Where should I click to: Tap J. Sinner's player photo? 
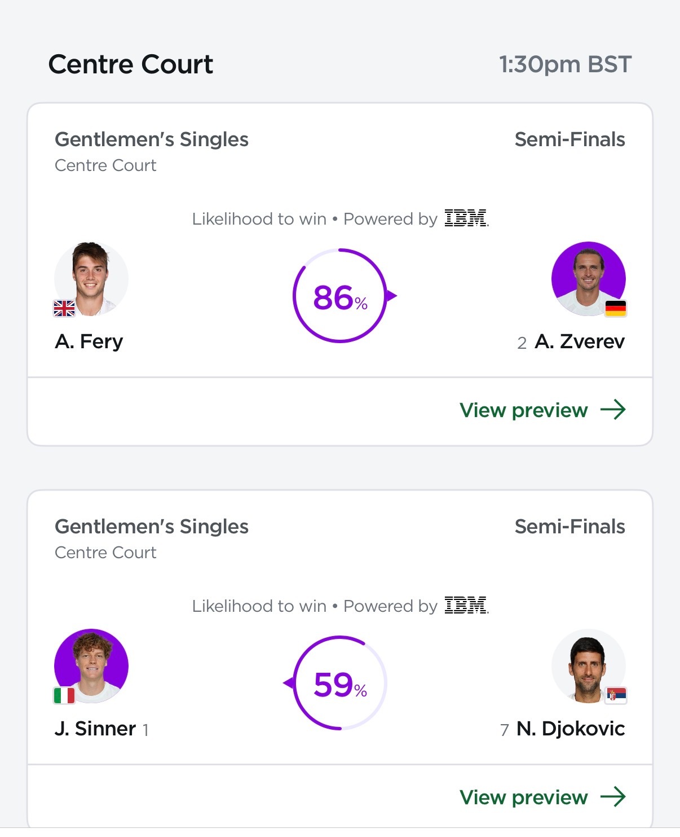[x=91, y=666]
